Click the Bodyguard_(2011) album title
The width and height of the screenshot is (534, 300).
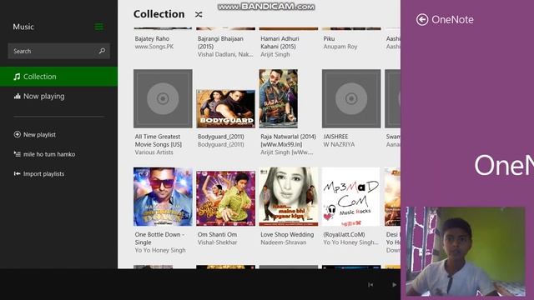click(220, 137)
